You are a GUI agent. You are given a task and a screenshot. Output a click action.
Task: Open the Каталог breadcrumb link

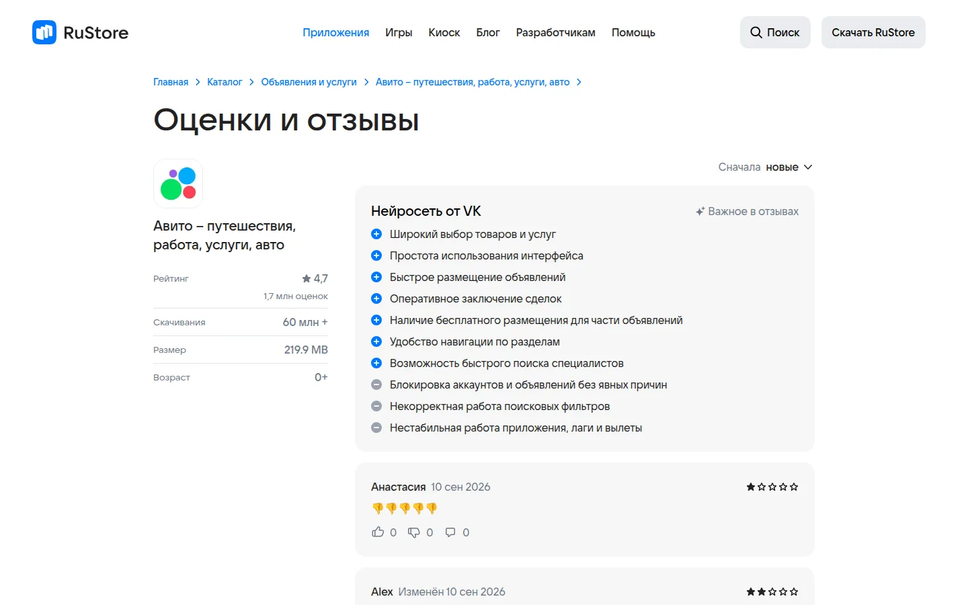coord(225,82)
